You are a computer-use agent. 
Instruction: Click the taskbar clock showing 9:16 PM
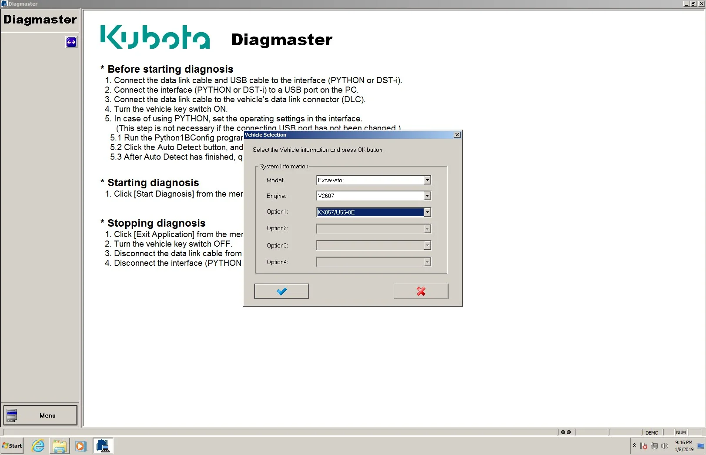click(x=684, y=446)
